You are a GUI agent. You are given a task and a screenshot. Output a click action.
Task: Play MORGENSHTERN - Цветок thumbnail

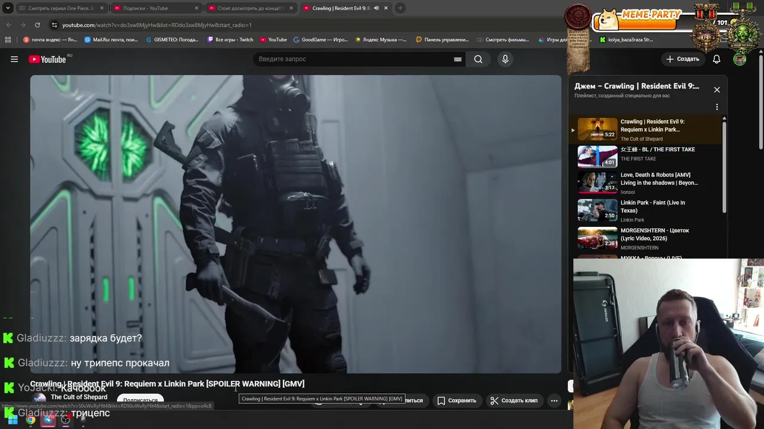tap(597, 238)
